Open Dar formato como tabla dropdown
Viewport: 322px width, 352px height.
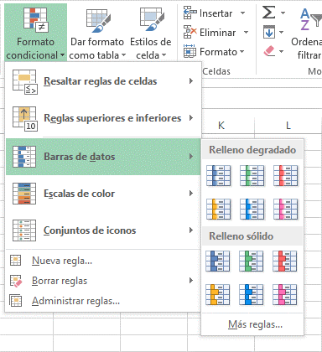pos(97,33)
